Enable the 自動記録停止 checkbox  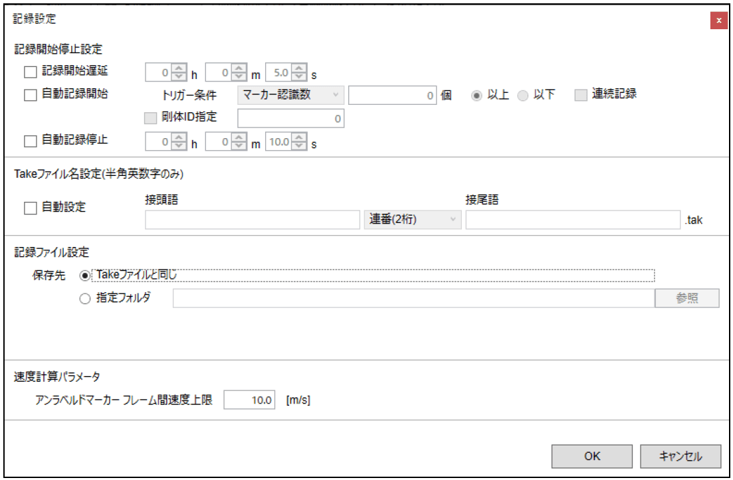click(x=31, y=141)
